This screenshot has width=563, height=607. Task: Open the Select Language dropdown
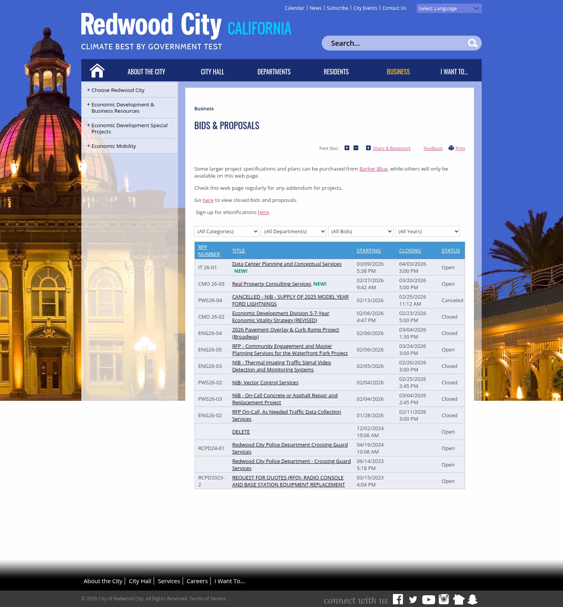tap(448, 8)
